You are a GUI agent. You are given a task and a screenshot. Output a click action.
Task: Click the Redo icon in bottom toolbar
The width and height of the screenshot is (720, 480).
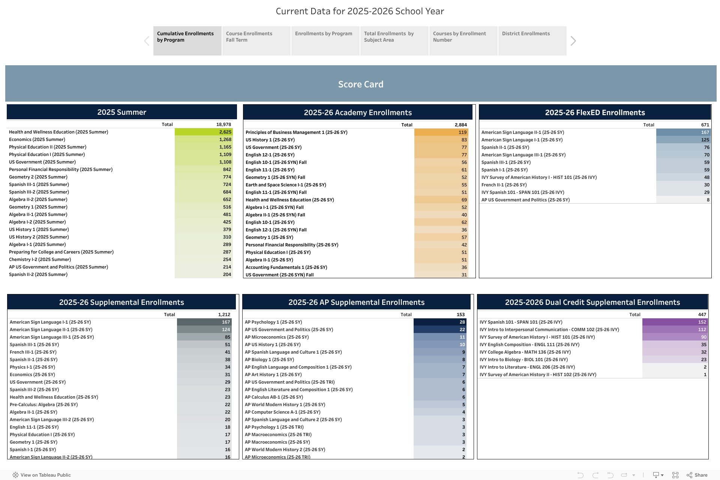click(595, 475)
